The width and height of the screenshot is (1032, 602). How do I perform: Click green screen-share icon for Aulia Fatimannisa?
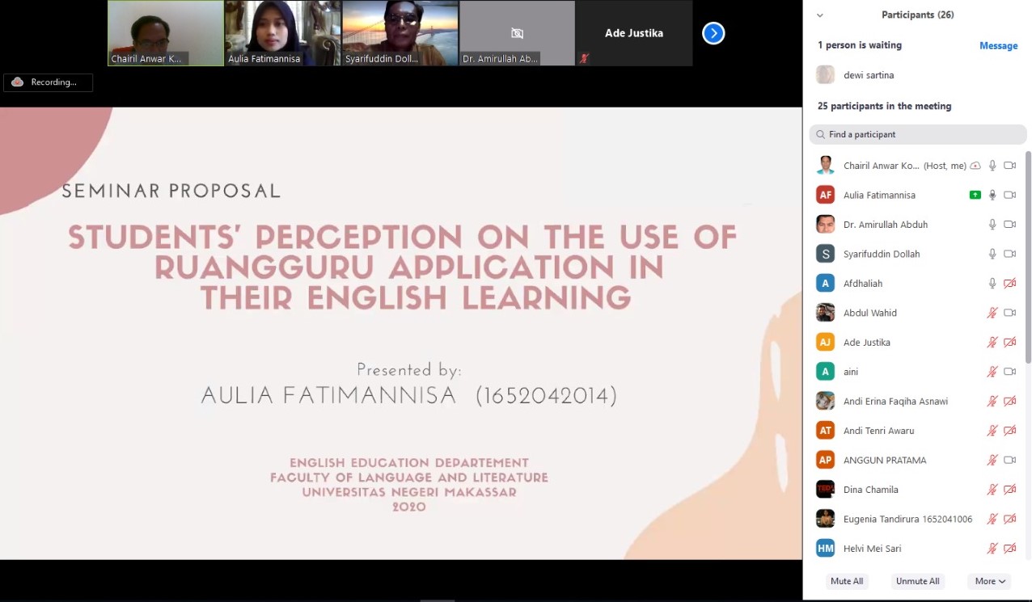coord(975,195)
